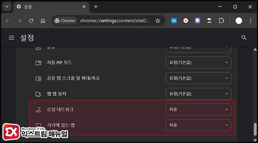Bookmark this page with star icon
Image resolution: width=258 pixels, height=143 pixels.
click(x=158, y=21)
